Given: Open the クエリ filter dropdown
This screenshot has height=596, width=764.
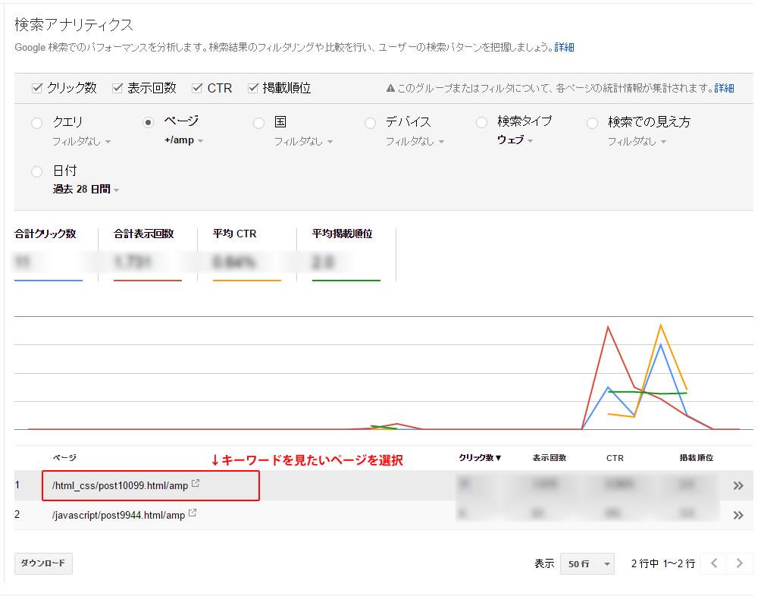Looking at the screenshot, I should click(82, 141).
